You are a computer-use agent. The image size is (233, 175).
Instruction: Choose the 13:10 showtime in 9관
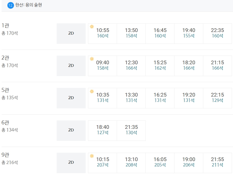(x=131, y=163)
